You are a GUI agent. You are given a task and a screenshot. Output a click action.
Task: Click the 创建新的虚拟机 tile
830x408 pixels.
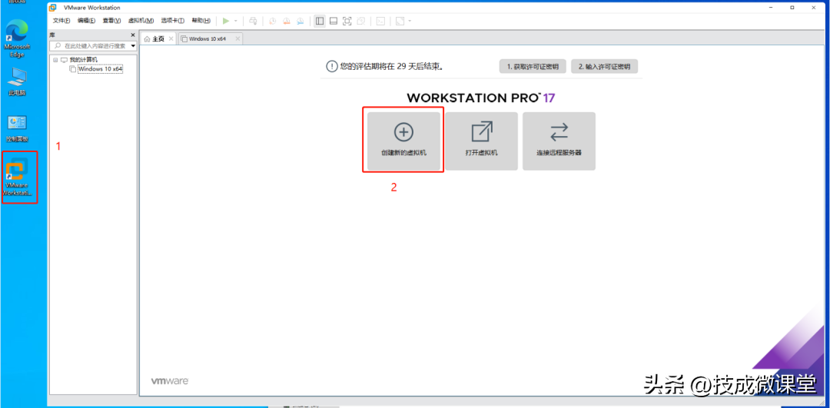[404, 141]
